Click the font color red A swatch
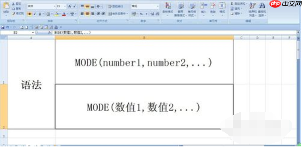 point(64,14)
